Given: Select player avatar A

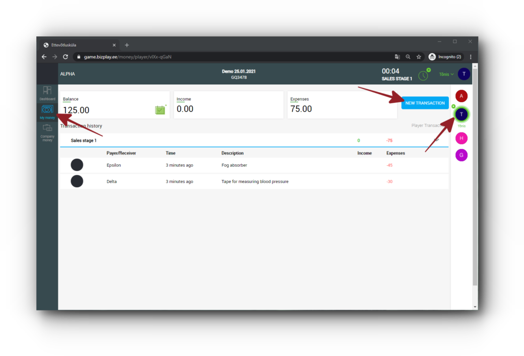Looking at the screenshot, I should click(x=461, y=96).
